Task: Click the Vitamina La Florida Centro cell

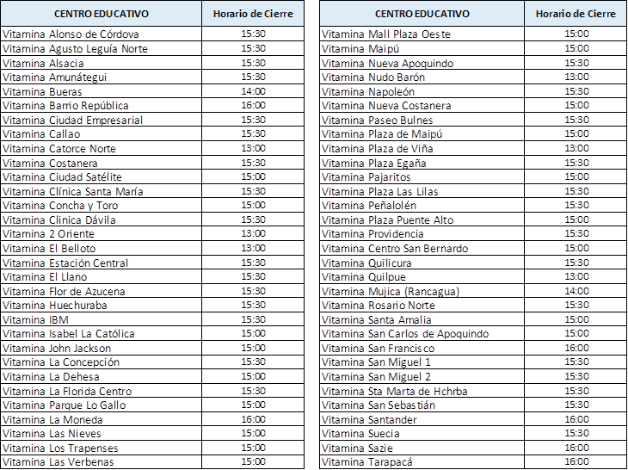Action: tap(101, 391)
